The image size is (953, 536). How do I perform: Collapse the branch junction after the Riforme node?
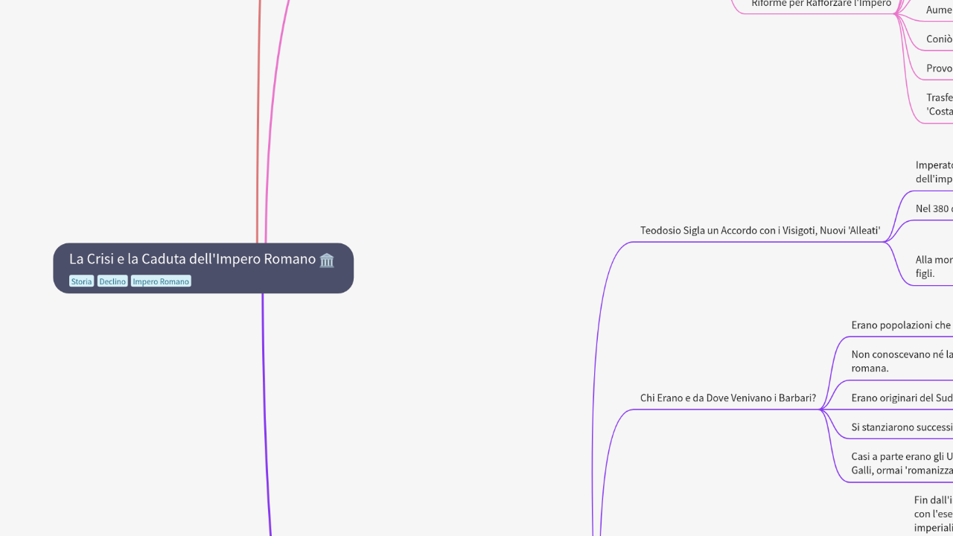tap(896, 14)
